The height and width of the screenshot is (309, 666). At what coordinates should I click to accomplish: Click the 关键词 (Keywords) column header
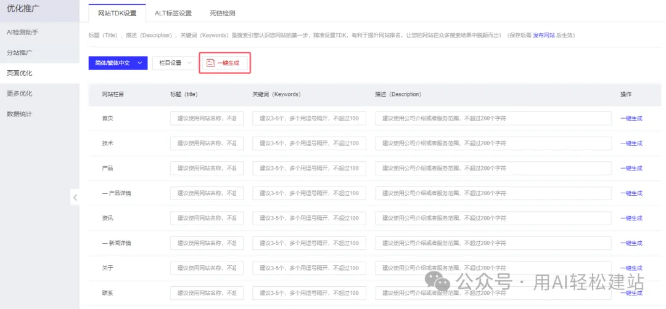click(276, 95)
